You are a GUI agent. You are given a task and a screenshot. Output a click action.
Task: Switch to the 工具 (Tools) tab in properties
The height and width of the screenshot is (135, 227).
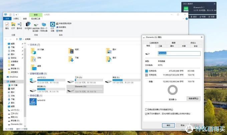[x=160, y=46]
